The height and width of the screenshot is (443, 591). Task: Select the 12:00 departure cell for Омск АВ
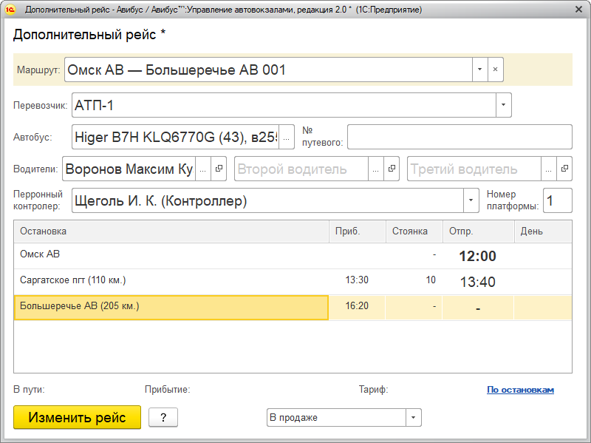477,256
